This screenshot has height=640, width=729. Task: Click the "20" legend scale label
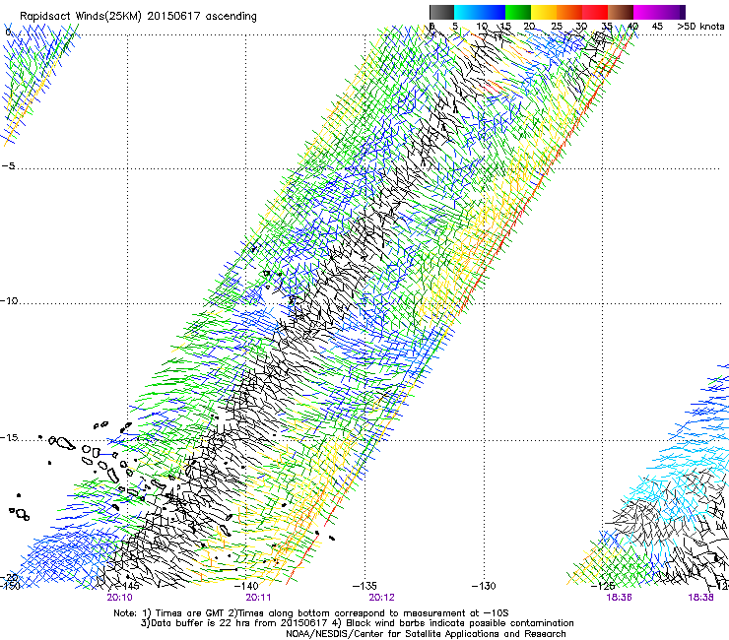point(529,26)
